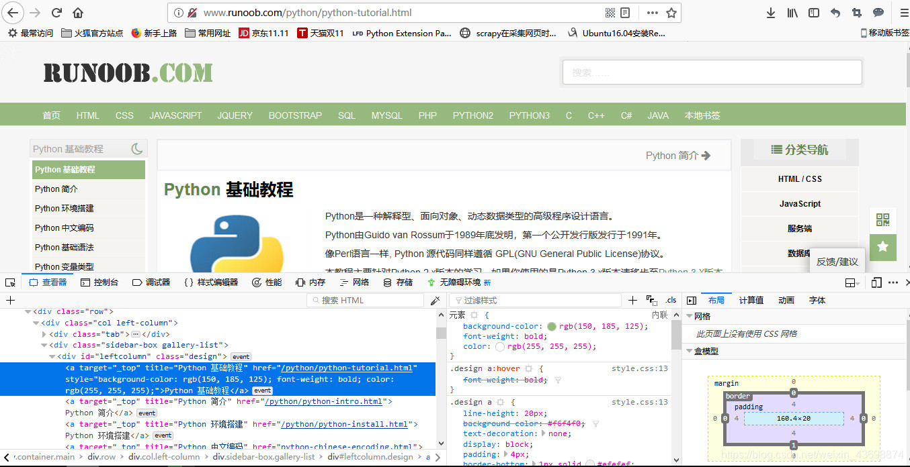Open the home page with the house icon
The height and width of the screenshot is (467, 910).
pyautogui.click(x=78, y=13)
